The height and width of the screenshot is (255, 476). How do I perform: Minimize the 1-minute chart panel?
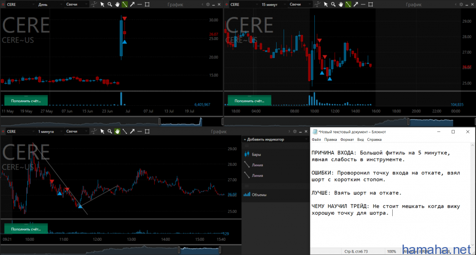click(300, 131)
